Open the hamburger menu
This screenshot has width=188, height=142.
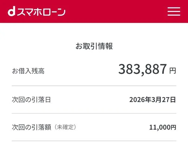pyautogui.click(x=174, y=11)
